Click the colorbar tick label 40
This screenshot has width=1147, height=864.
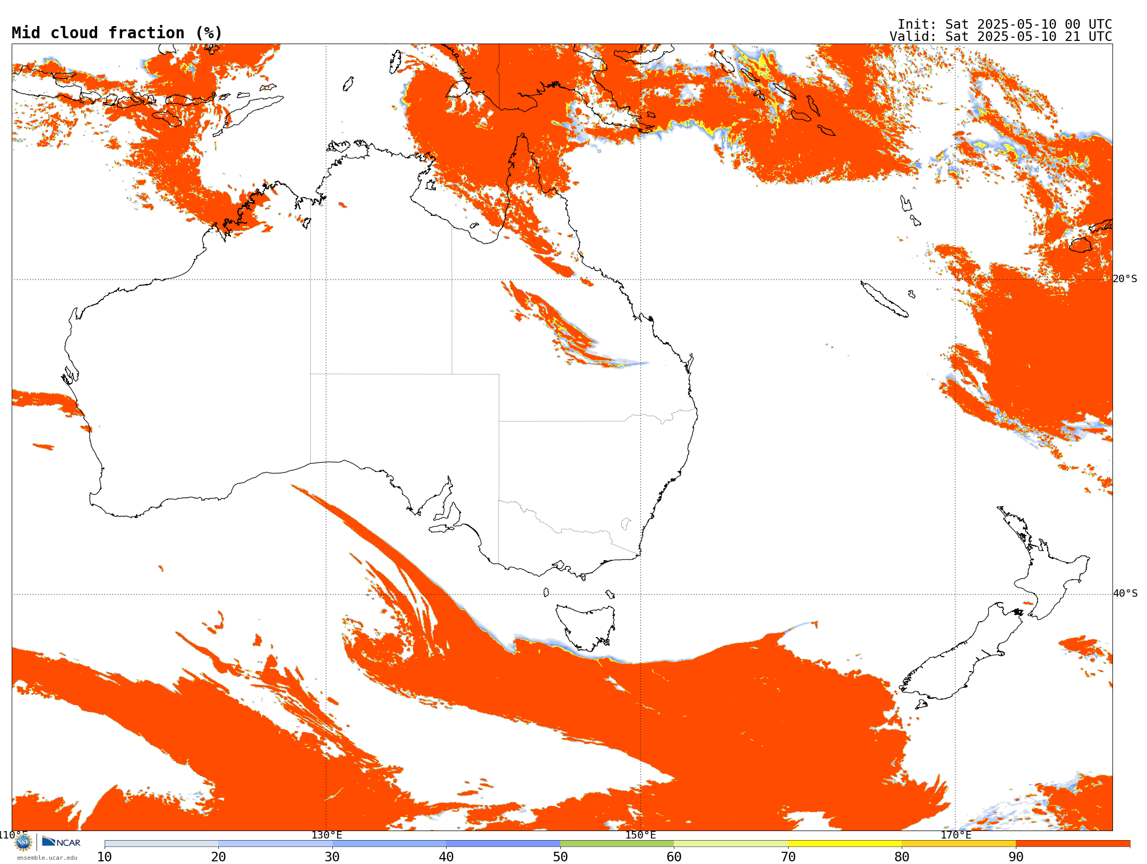446,857
